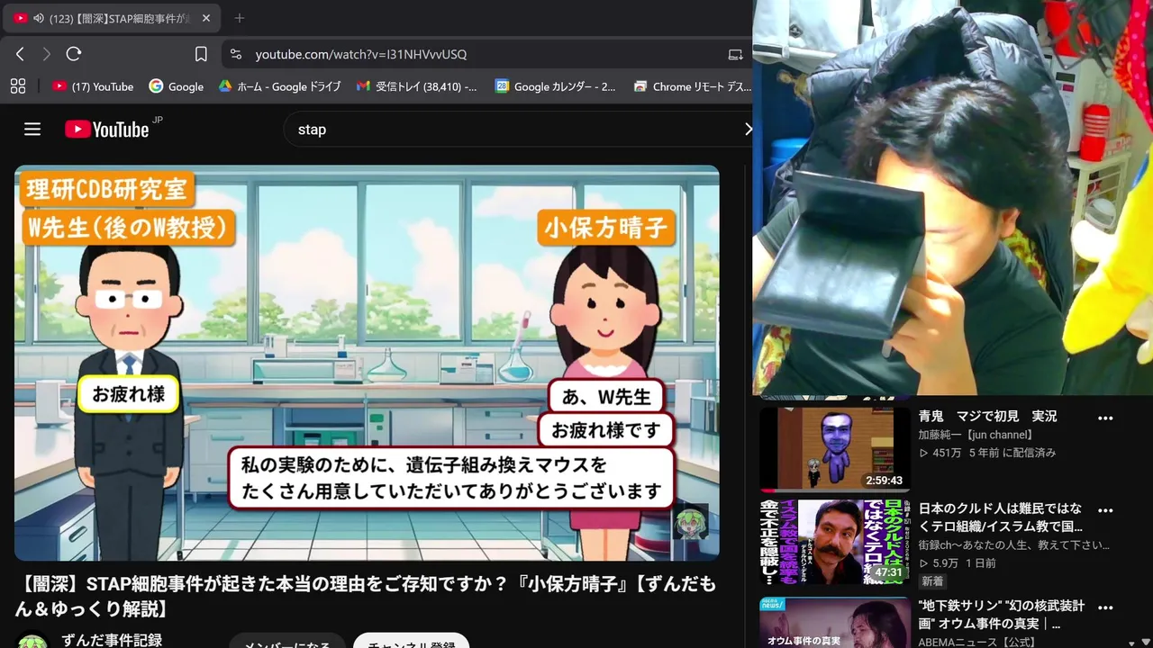
Task: Click the address bar URL
Action: pos(360,54)
